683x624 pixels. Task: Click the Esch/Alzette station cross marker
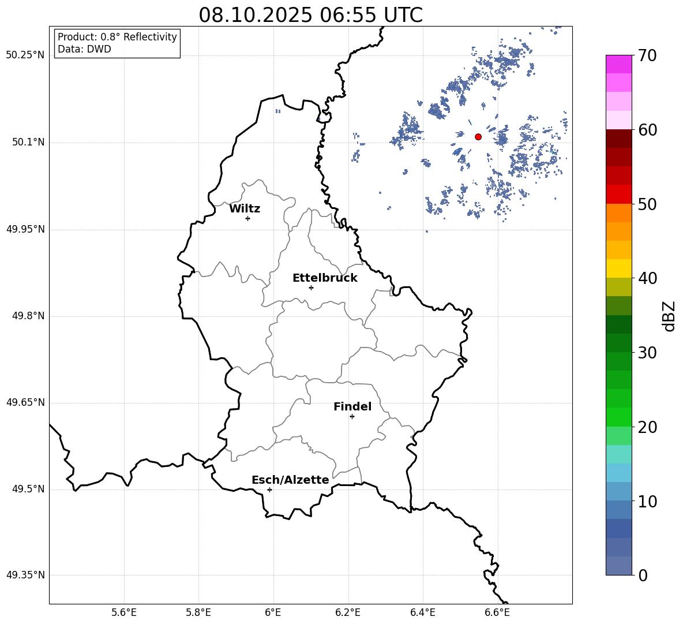pos(269,490)
